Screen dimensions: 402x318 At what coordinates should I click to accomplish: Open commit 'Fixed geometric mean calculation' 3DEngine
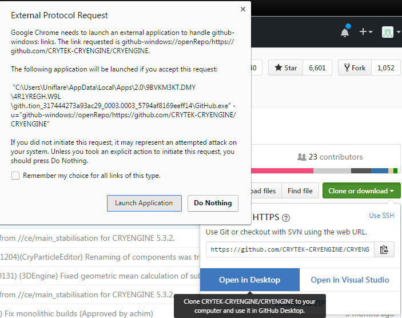[99, 276]
